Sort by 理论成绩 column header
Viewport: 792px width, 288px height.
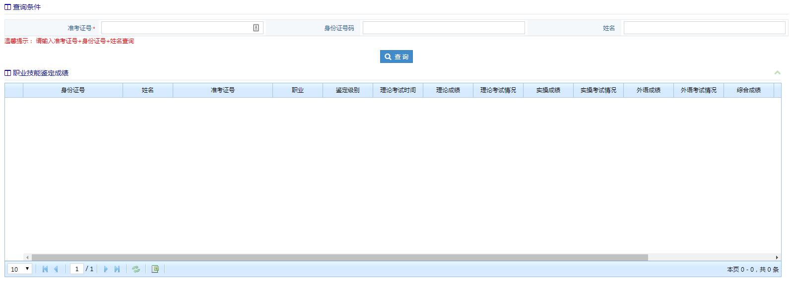click(x=448, y=90)
